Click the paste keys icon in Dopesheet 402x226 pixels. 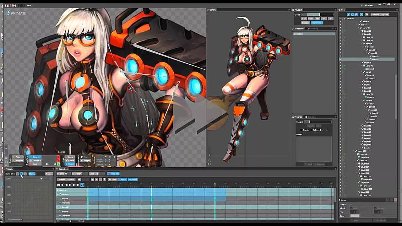104,180
